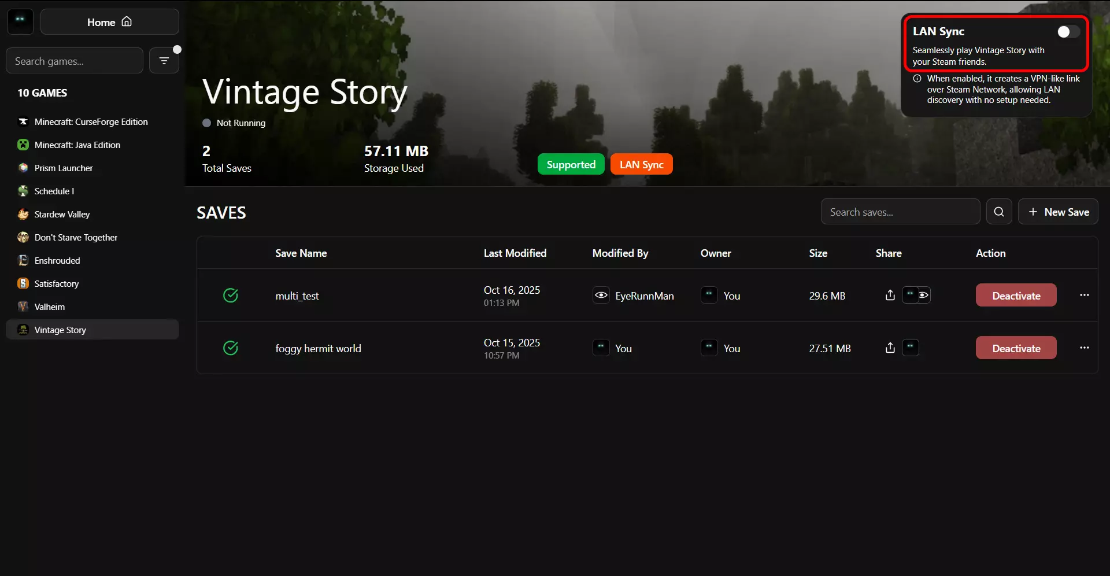Click owner avatar for foggy hermit world
The width and height of the screenshot is (1110, 576).
point(709,348)
